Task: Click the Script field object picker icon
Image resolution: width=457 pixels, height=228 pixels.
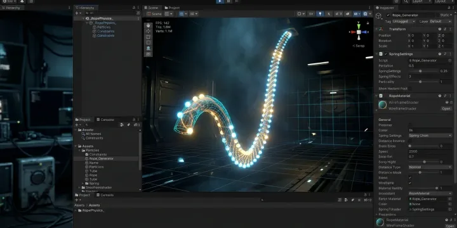Action: tap(450, 61)
